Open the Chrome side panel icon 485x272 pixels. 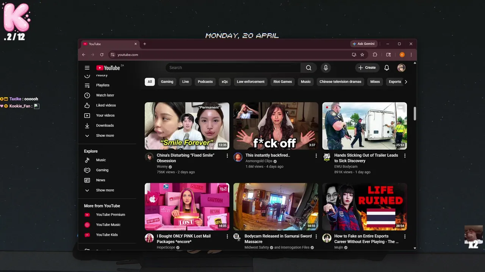point(388,54)
